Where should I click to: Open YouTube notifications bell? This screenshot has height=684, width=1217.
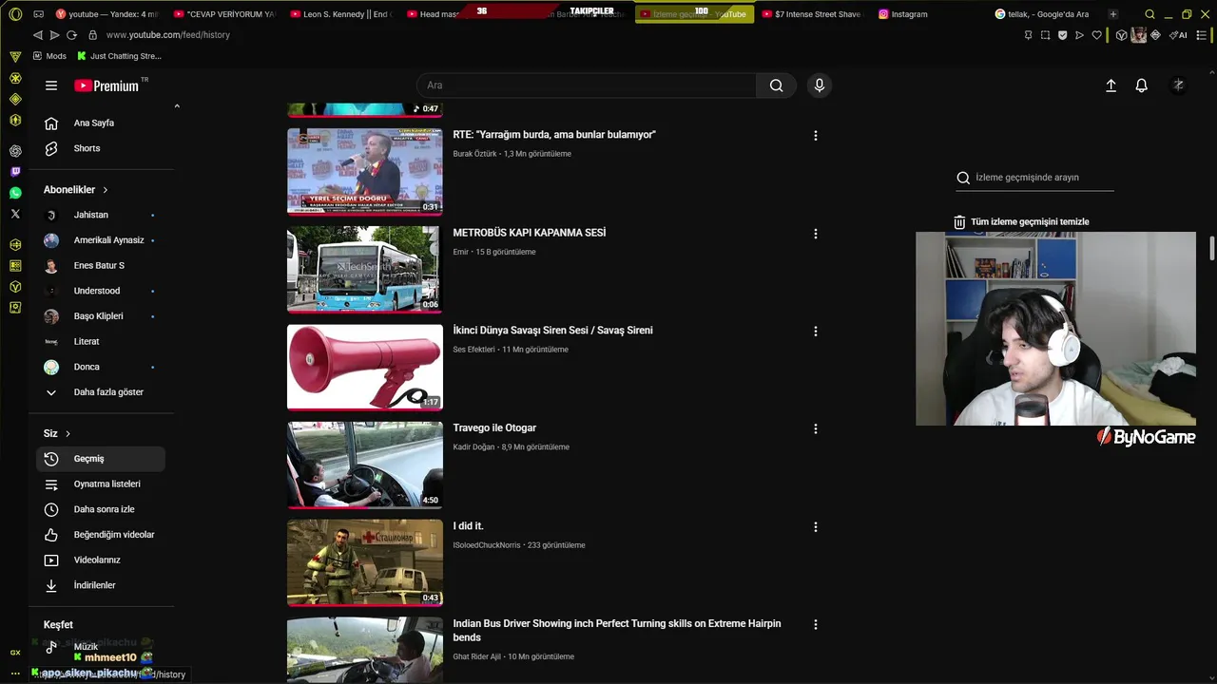click(1142, 85)
